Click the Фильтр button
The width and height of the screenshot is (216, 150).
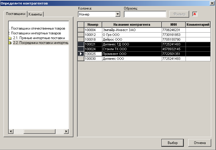click(179, 14)
